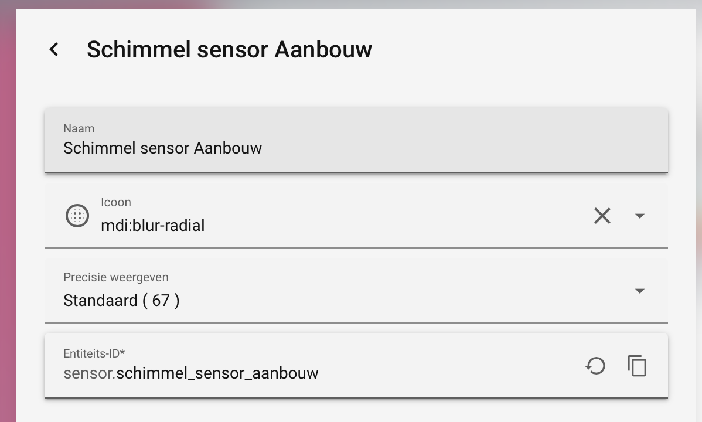The height and width of the screenshot is (422, 702).
Task: Edit the 'schimmel_sensor_aanbouw' entity ID text
Action: click(217, 373)
